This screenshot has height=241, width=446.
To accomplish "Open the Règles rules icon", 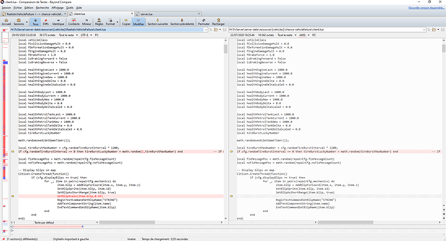I will click(x=99, y=22).
